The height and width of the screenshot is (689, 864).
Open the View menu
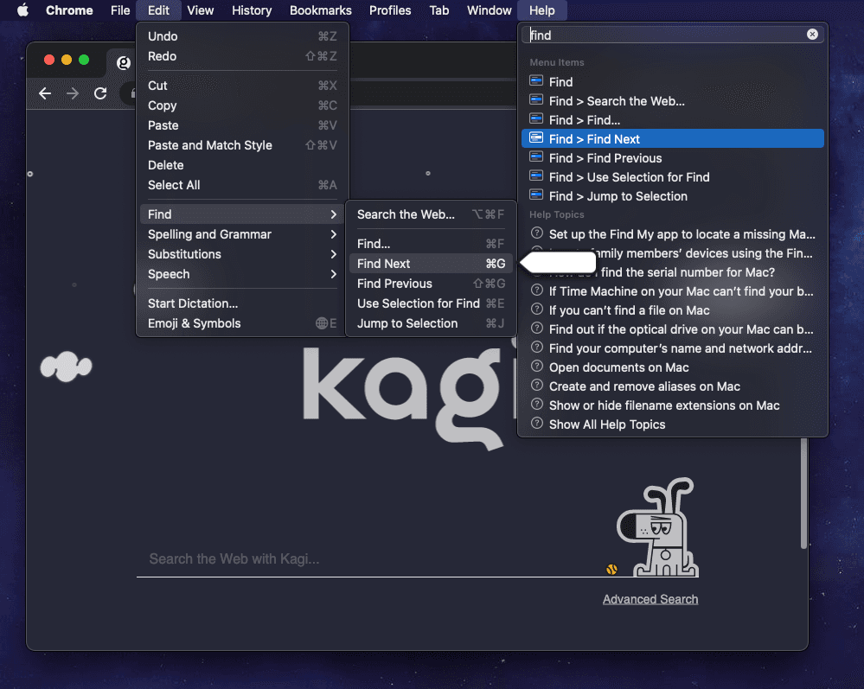(x=200, y=10)
